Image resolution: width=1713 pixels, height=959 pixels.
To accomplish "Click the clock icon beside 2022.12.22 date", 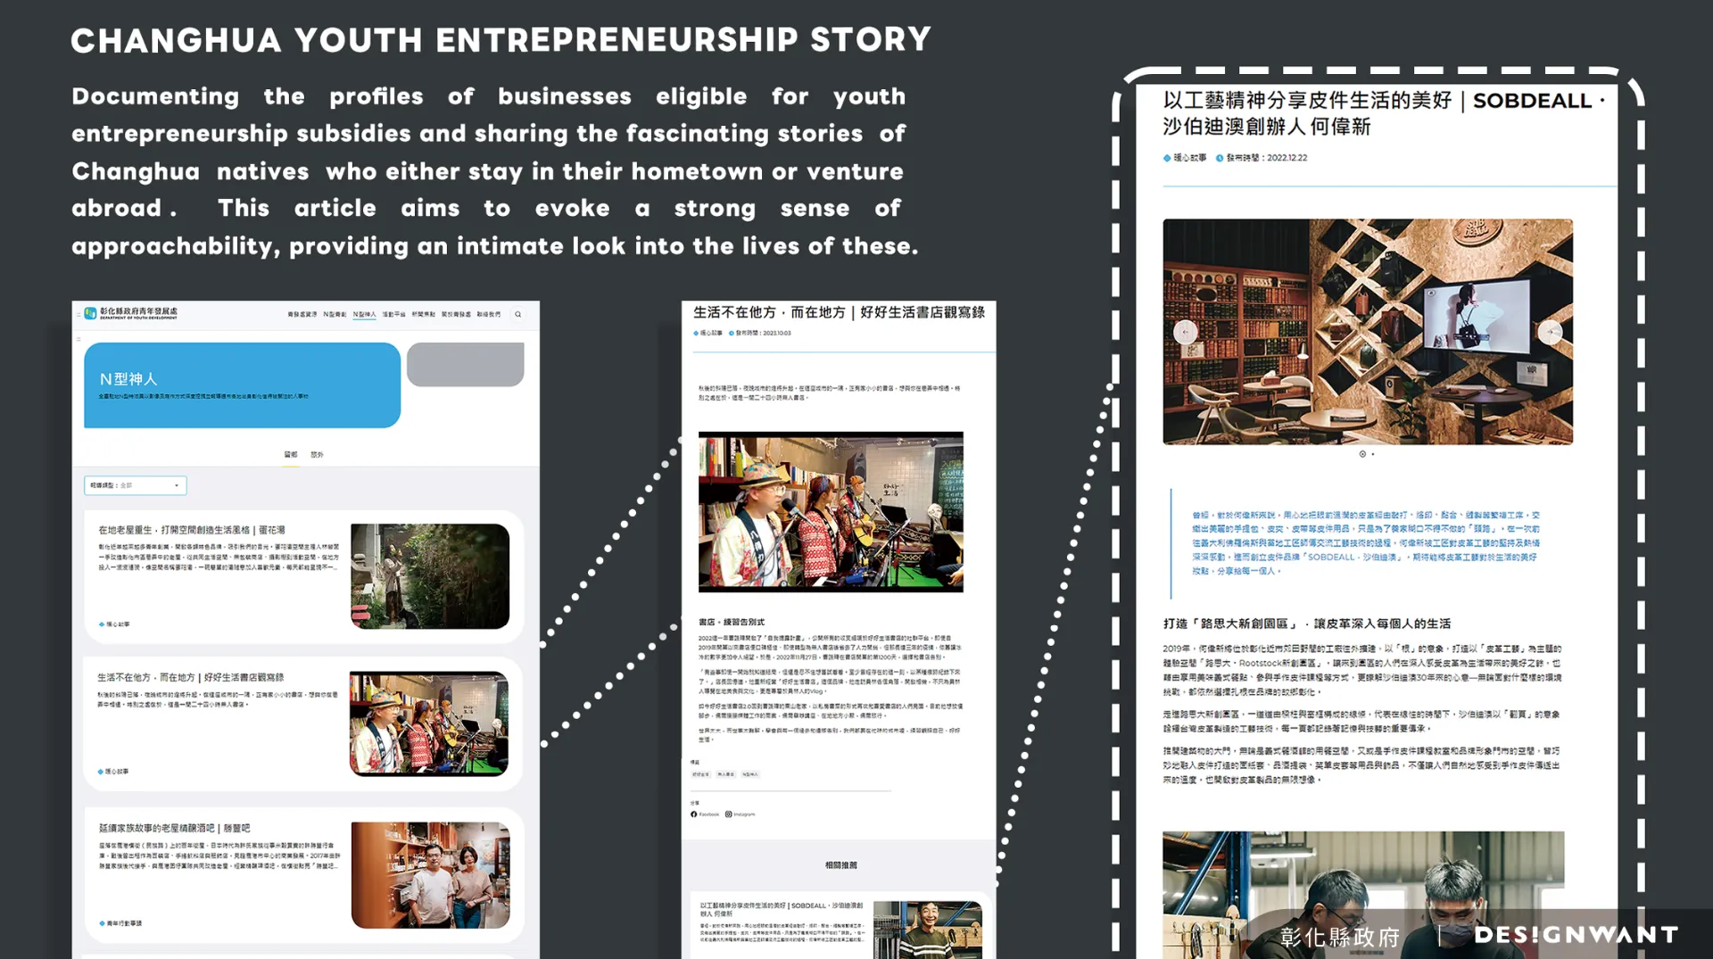I will [x=1220, y=158].
